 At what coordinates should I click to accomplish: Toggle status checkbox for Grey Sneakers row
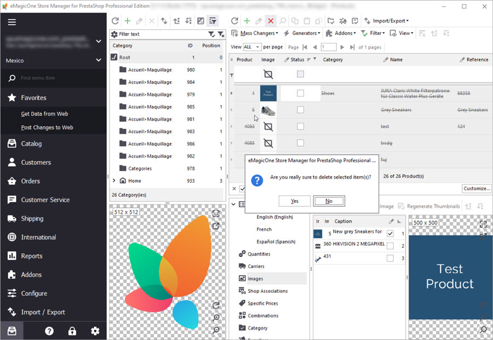pos(300,110)
